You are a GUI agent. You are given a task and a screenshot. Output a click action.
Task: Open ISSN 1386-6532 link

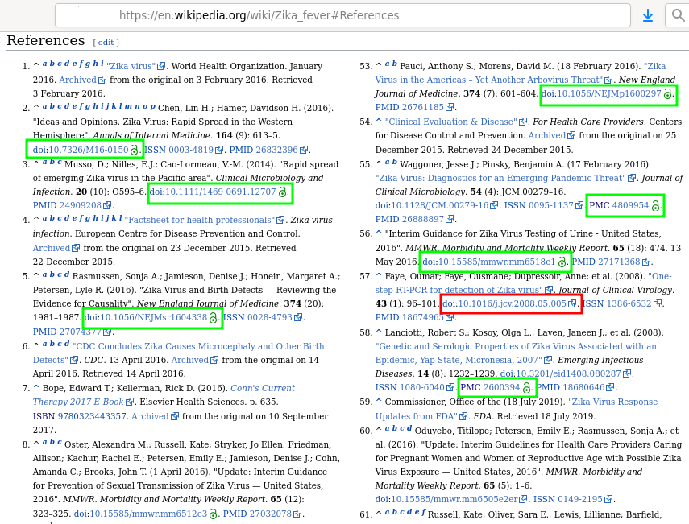(x=617, y=303)
